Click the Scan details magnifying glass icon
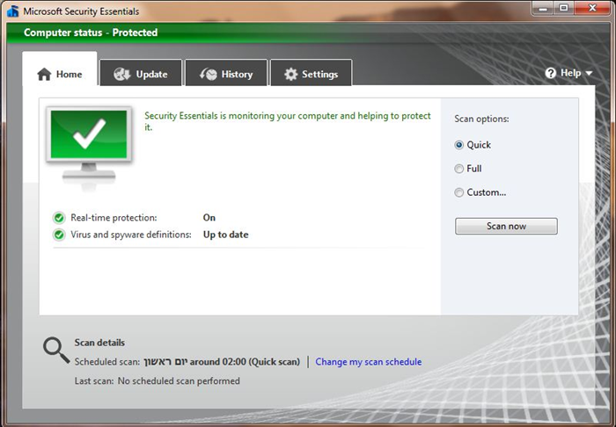The width and height of the screenshot is (616, 427). pos(56,350)
